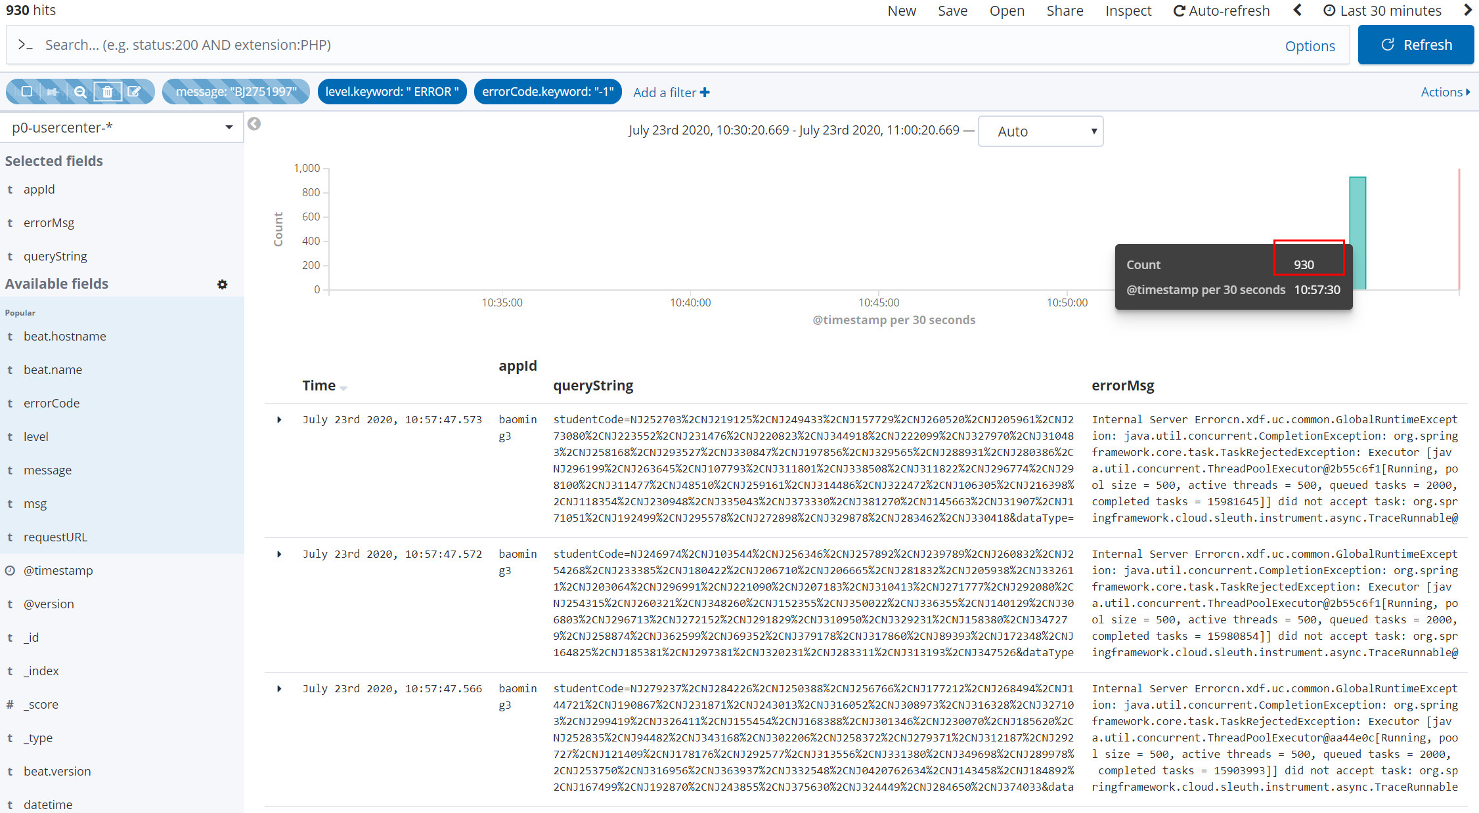1479x813 pixels.
Task: Delete filter with the trash icon
Action: point(107,92)
